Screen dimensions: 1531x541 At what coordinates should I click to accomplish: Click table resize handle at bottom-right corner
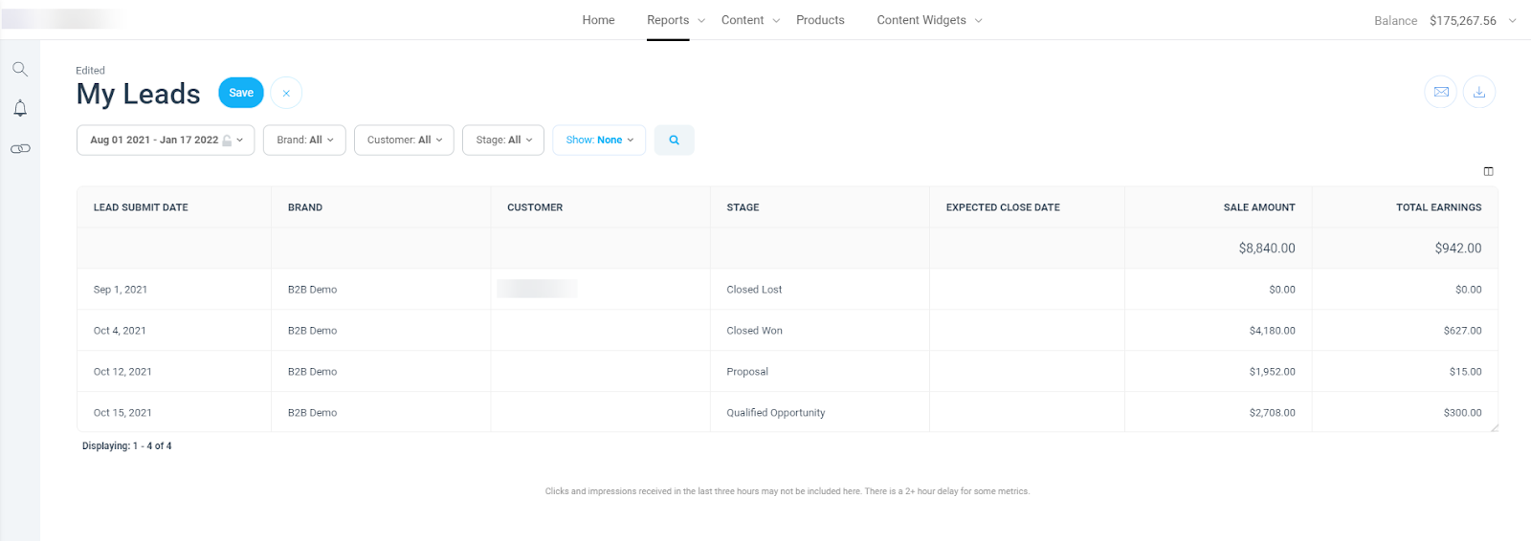coord(1494,427)
